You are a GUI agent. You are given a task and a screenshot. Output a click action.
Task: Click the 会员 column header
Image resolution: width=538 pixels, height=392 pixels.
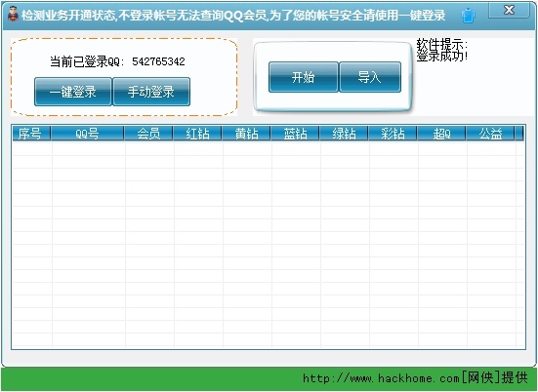click(x=148, y=134)
